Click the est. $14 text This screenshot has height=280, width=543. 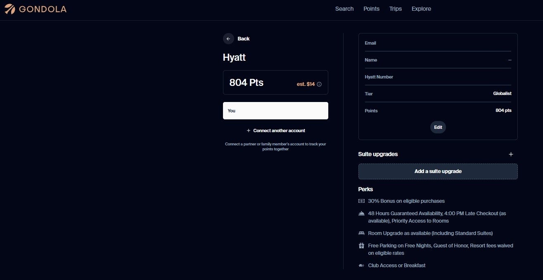[306, 84]
